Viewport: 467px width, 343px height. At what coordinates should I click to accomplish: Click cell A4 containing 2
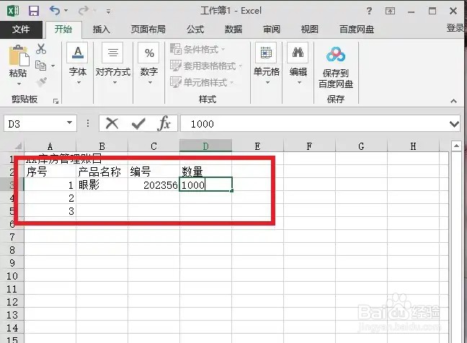(50, 198)
